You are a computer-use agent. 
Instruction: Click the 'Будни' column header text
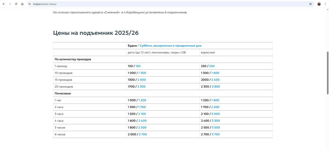132,46
